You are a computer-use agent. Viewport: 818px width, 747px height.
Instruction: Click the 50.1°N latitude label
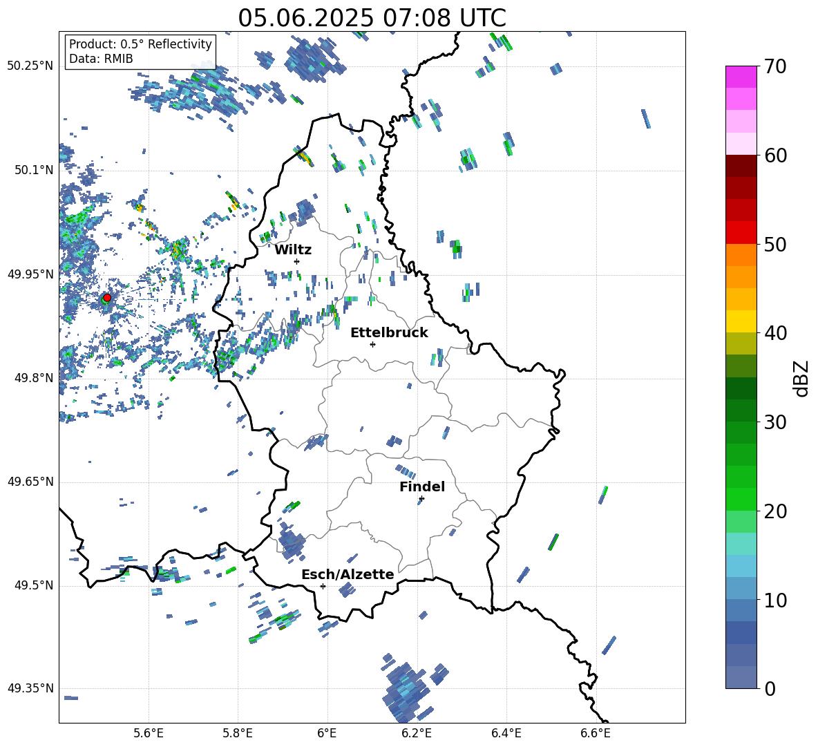point(33,170)
